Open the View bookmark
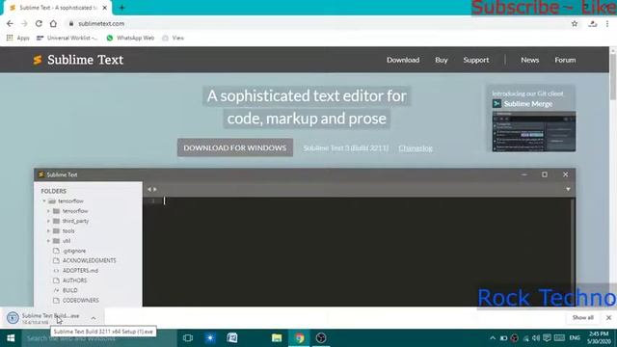Screen dimensions: 617x347 click(174, 38)
